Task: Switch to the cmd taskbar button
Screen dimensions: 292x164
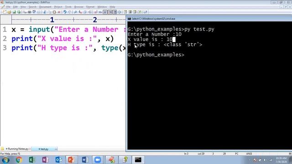Action: coord(138,160)
